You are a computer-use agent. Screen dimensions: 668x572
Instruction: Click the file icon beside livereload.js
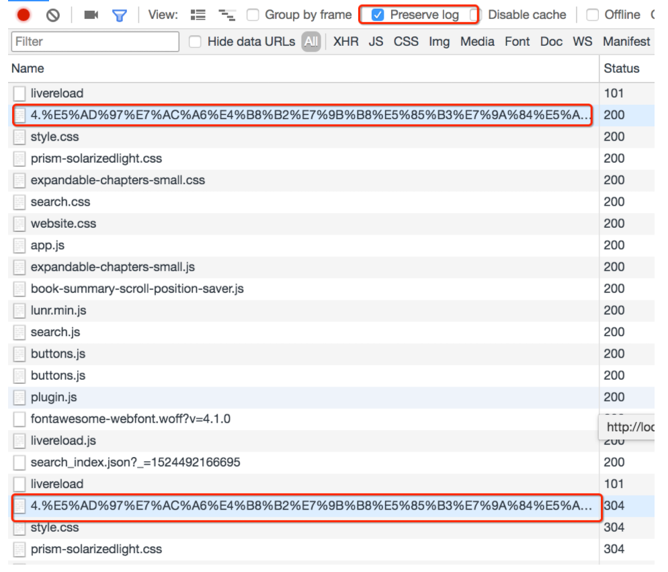19,441
